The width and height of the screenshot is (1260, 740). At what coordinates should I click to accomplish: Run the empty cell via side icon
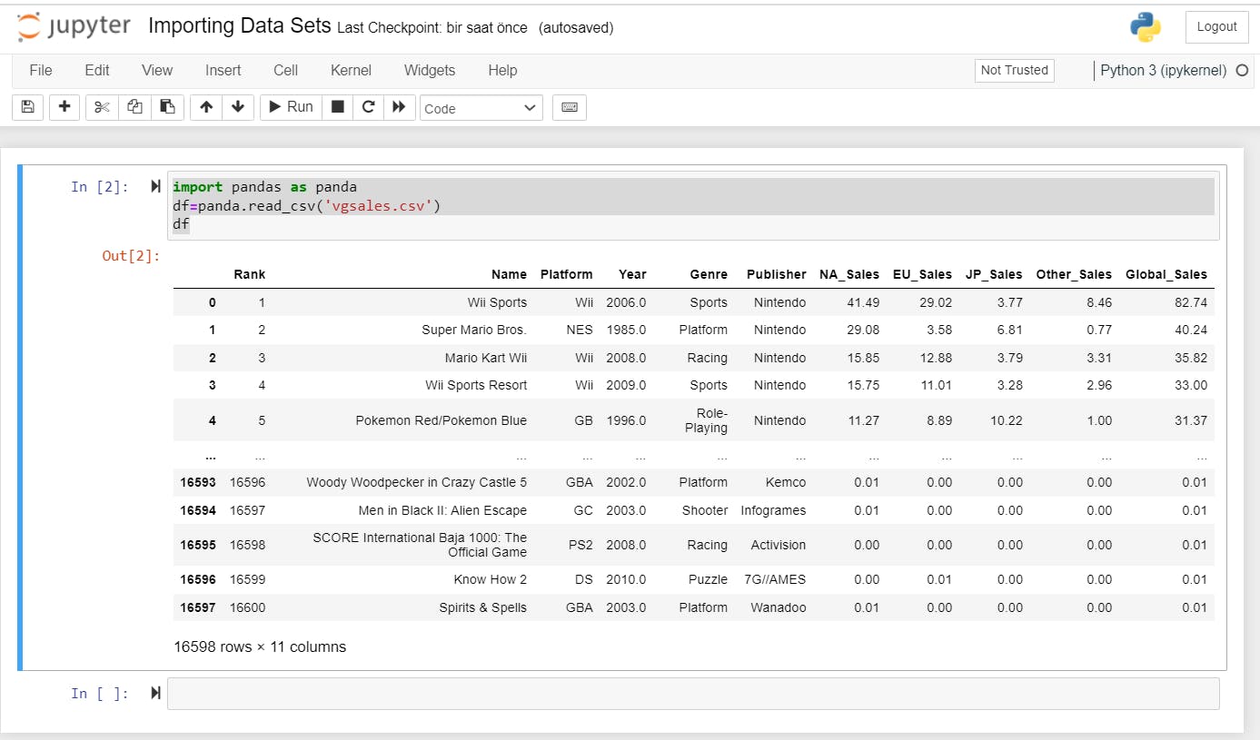pyautogui.click(x=155, y=693)
